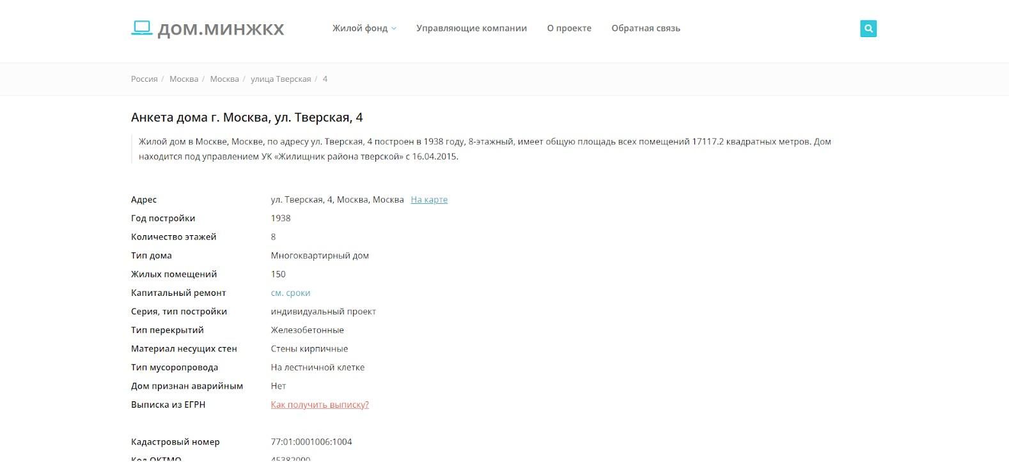Viewport: 1009px width, 462px height.
Task: Navigate to the Россия breadcrumb
Action: pos(144,79)
